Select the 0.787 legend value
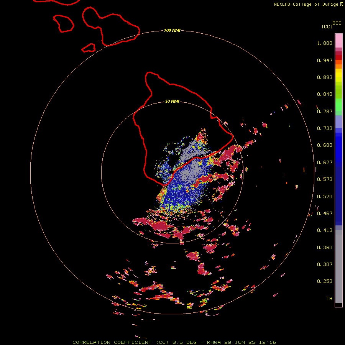Screen dimensions: 345x345 (x=325, y=111)
